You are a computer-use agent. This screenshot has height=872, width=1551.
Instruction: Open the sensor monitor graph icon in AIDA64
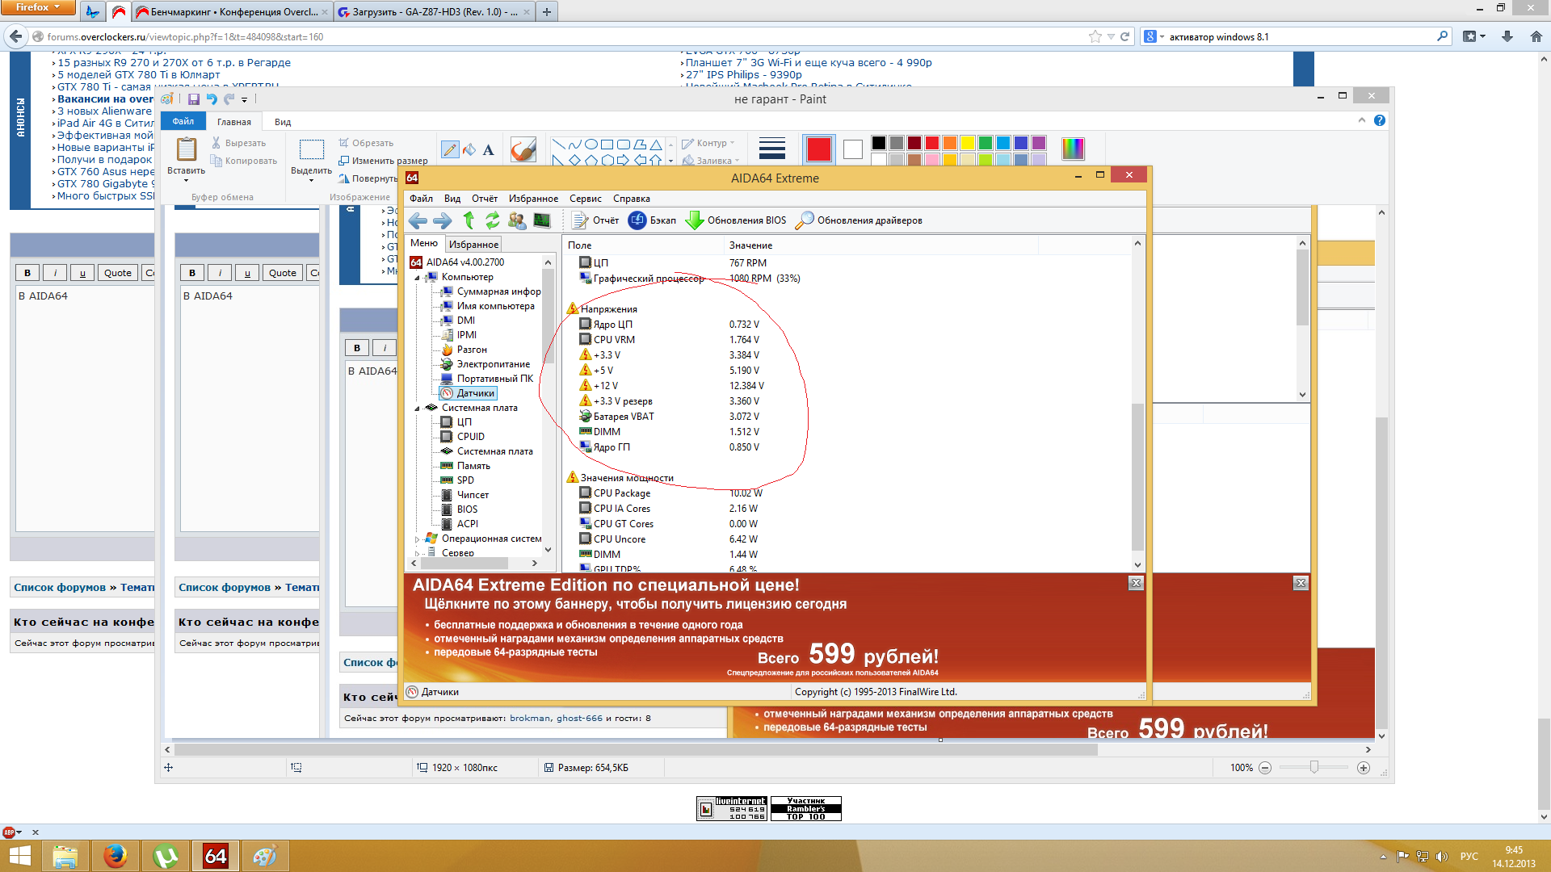pos(542,220)
